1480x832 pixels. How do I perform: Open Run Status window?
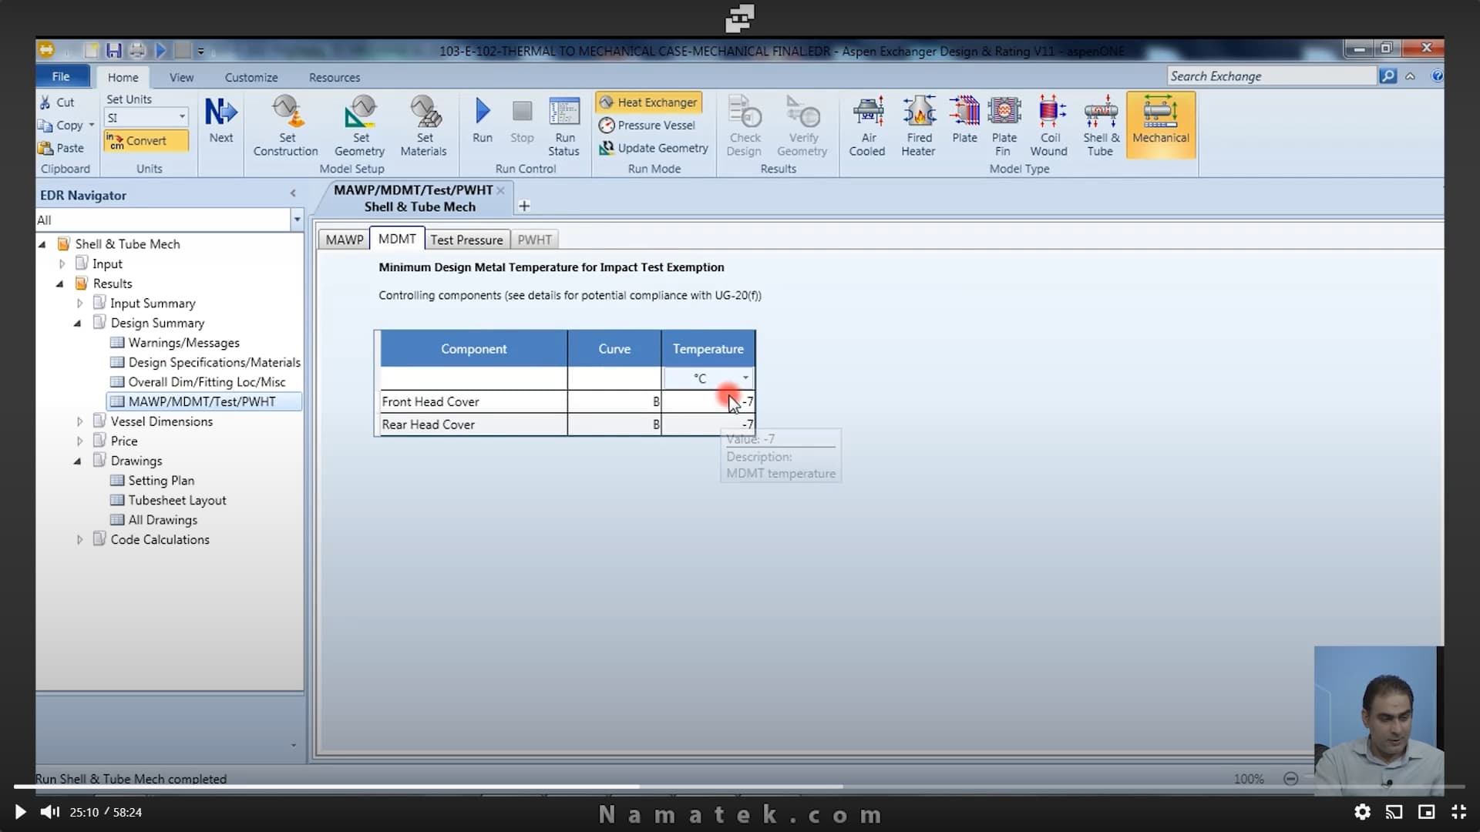564,126
